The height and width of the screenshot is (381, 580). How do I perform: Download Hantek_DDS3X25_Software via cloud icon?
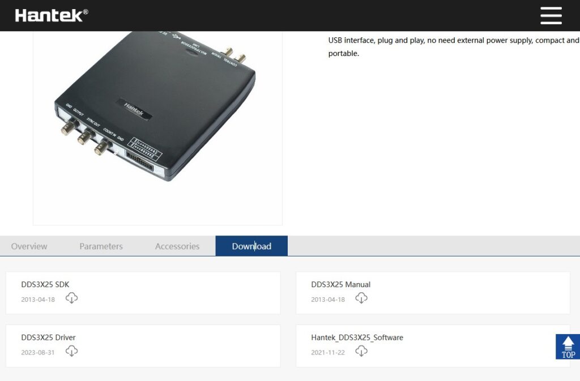coord(361,352)
